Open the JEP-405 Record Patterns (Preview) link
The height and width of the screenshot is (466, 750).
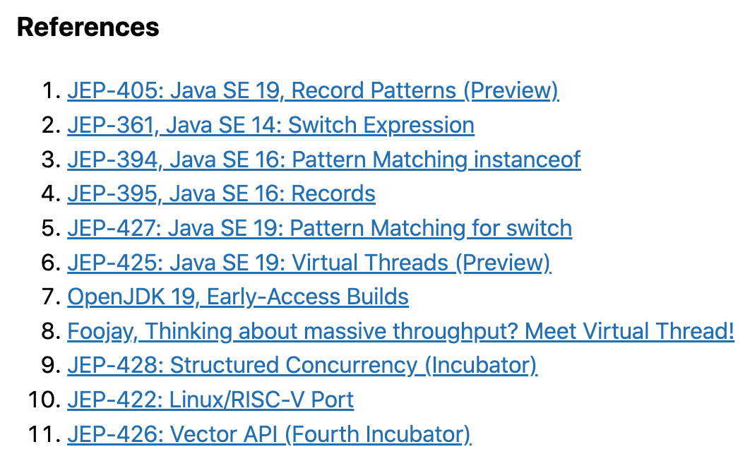[313, 90]
